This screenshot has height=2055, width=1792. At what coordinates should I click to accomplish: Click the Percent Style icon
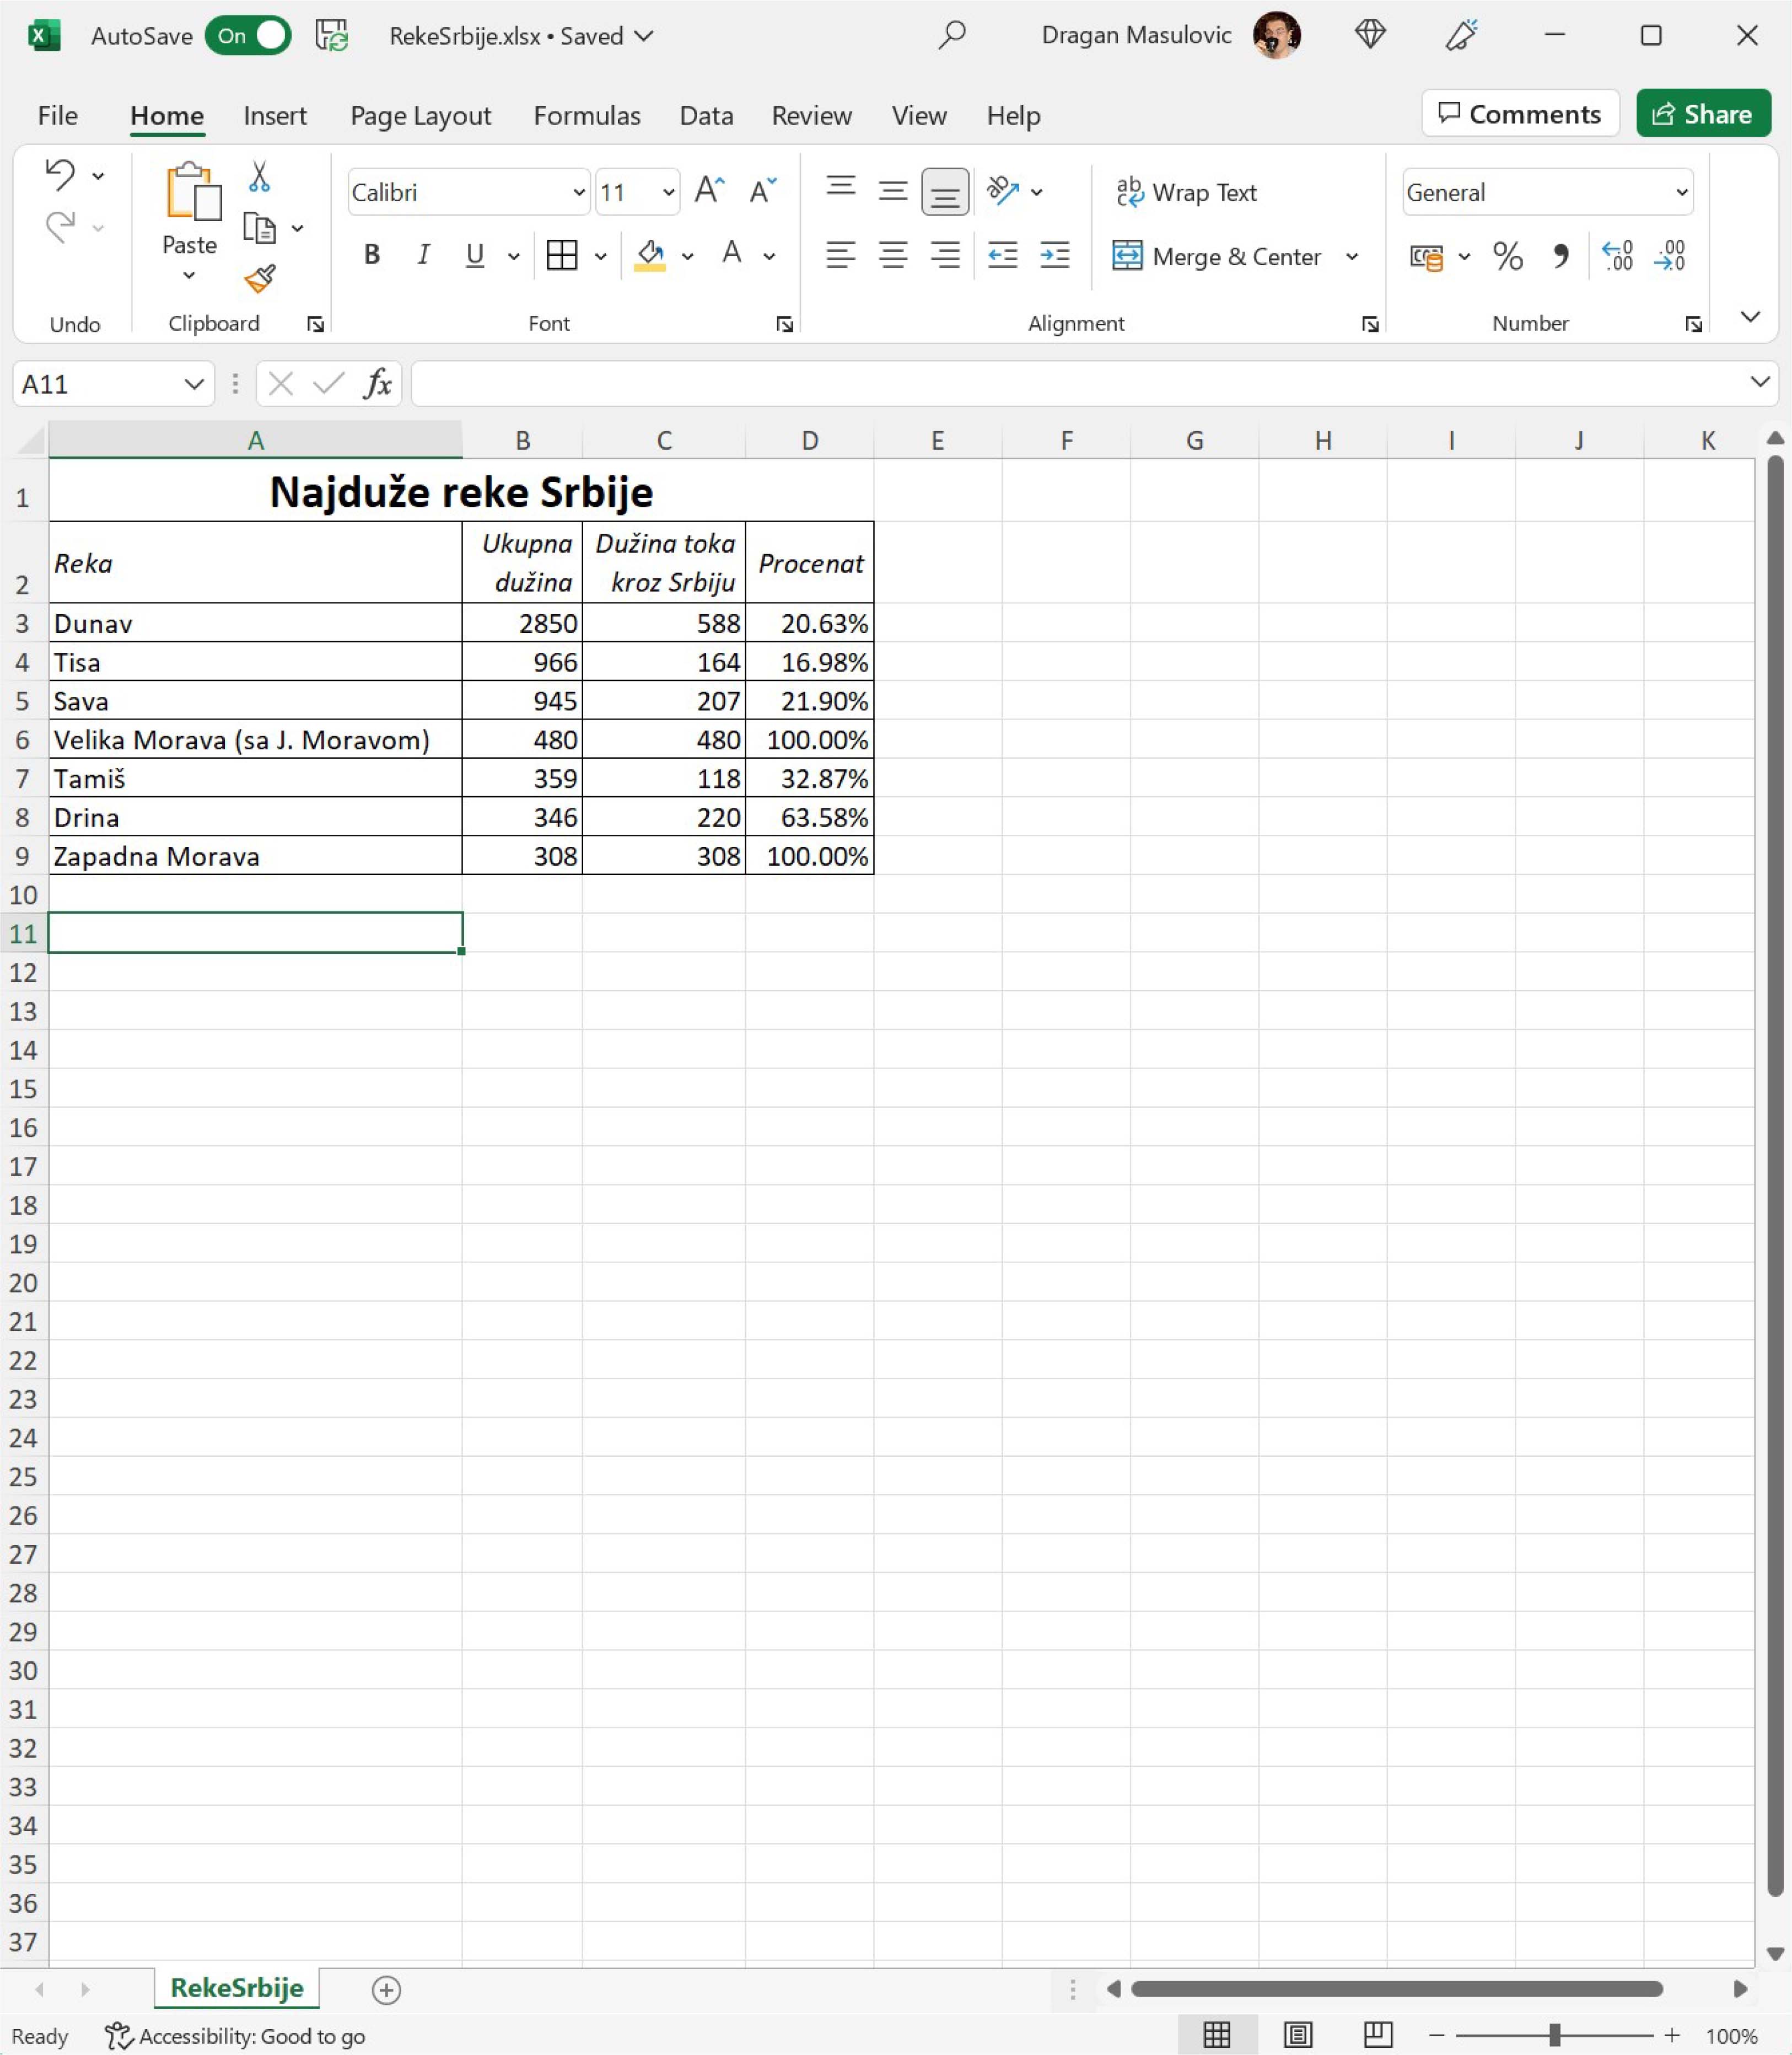pyautogui.click(x=1507, y=257)
